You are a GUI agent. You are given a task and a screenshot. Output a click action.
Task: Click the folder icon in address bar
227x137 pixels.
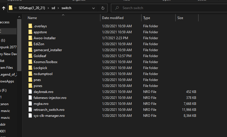tap(11, 8)
